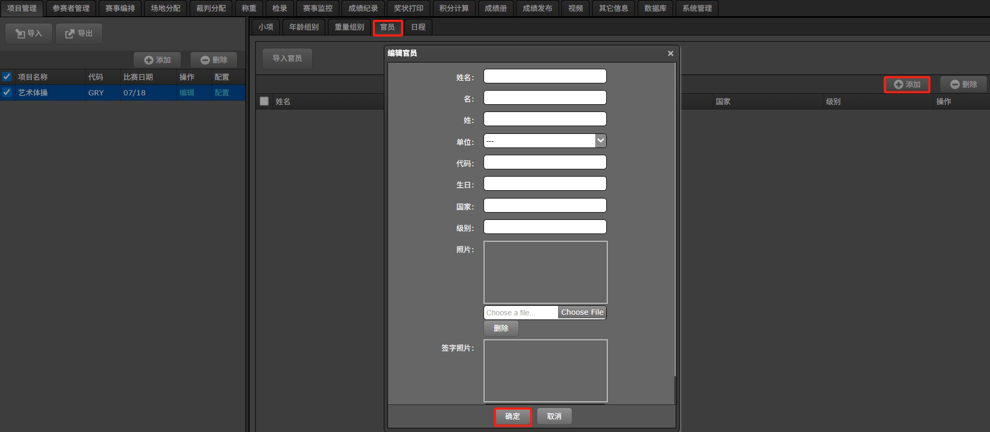Open the 年龄组别 tab
This screenshot has height=432, width=990.
[x=304, y=27]
